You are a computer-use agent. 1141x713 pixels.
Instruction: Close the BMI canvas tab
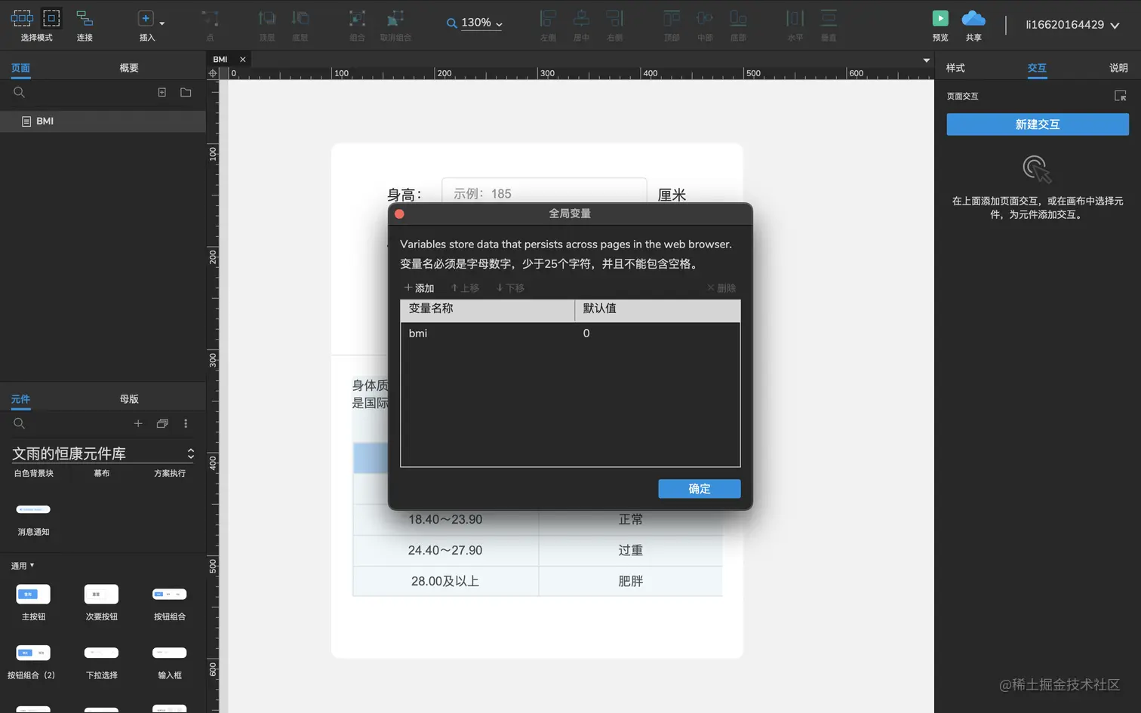click(242, 60)
